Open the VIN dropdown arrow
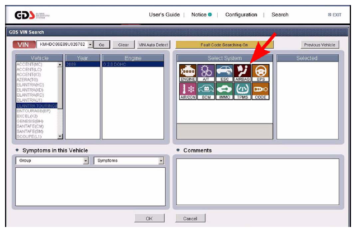356x232 pixels. pyautogui.click(x=90, y=45)
